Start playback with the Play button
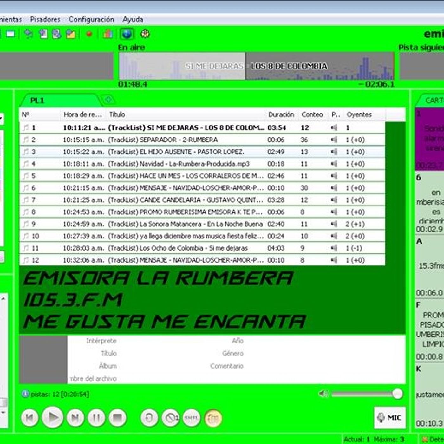Viewport: 444px width, 444px height. point(52,418)
